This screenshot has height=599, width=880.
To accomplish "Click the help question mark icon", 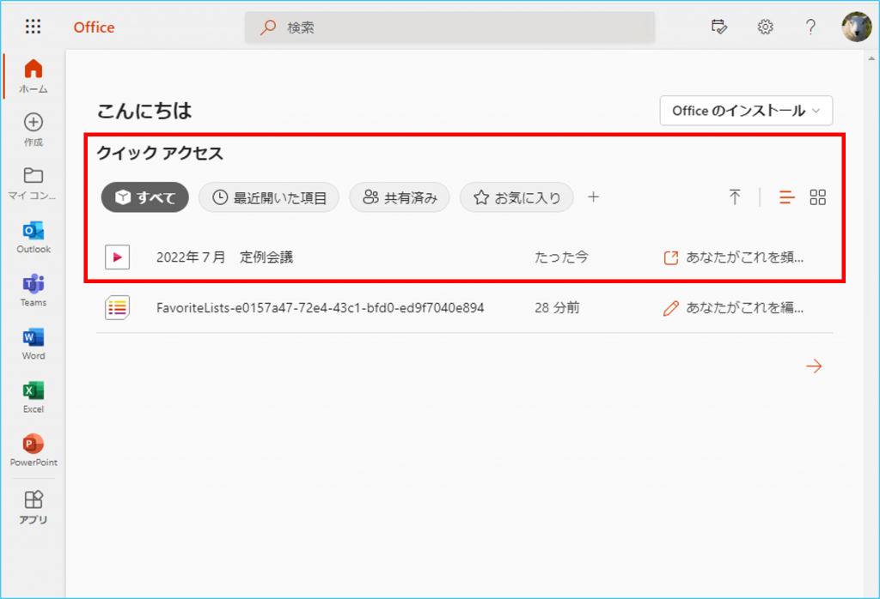I will [810, 27].
